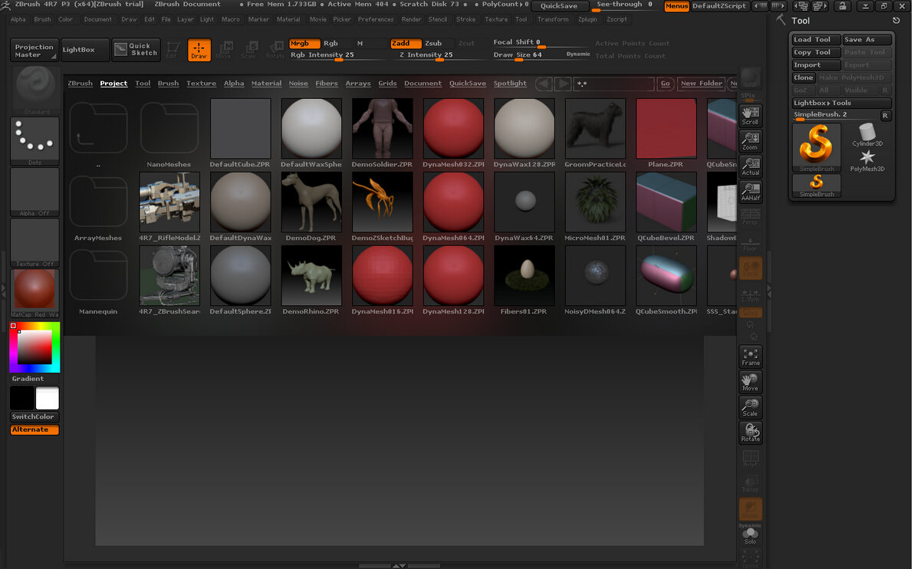Select the Actual size icon

(750, 166)
